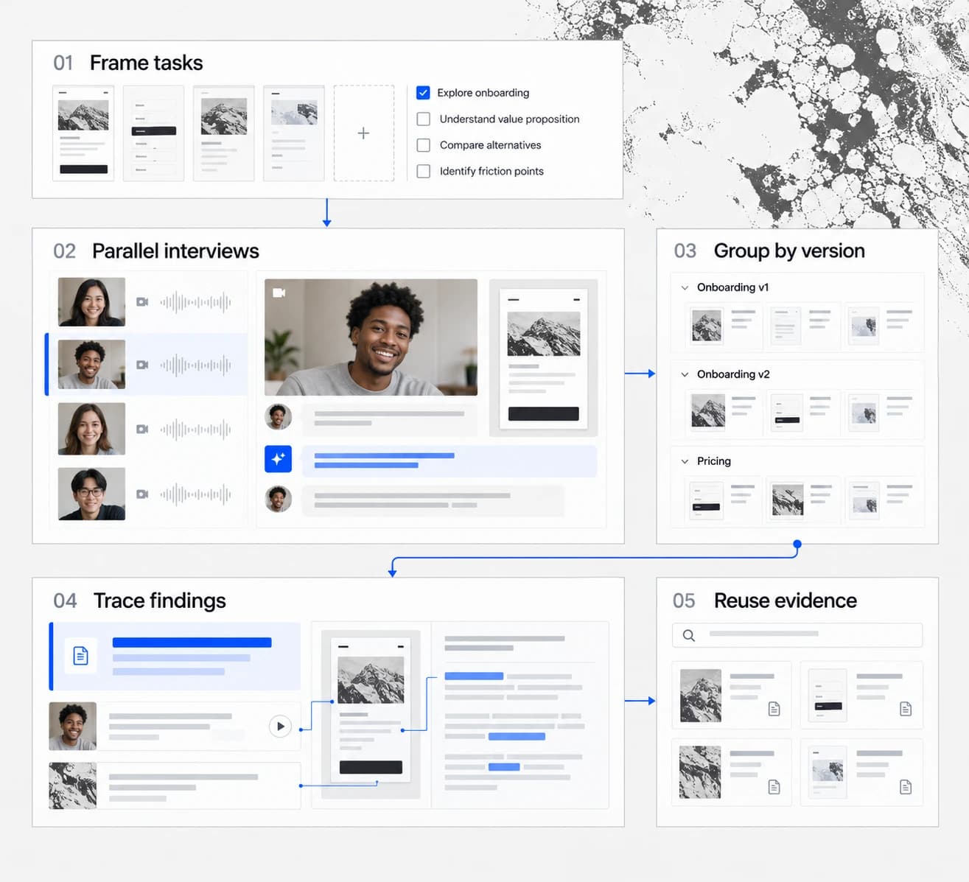Enable the Compare alternatives checkbox
Screen dimensions: 969x882
[x=423, y=145]
